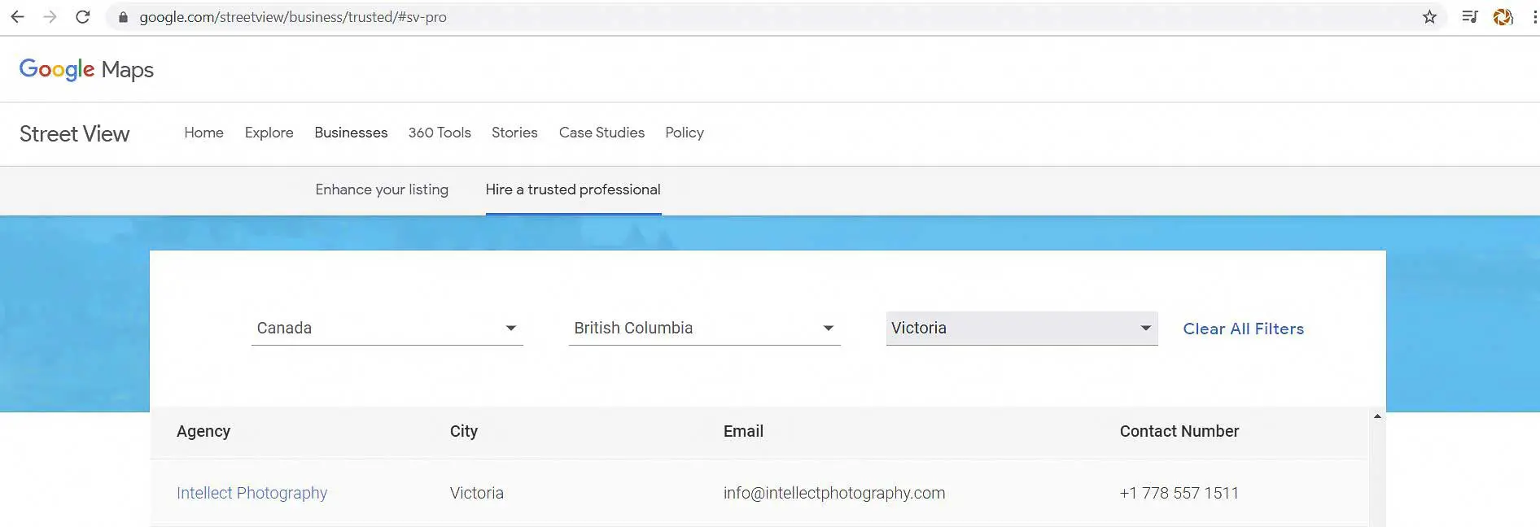The height and width of the screenshot is (527, 1540).
Task: Open the 360 Tools menu item
Action: pyautogui.click(x=440, y=133)
